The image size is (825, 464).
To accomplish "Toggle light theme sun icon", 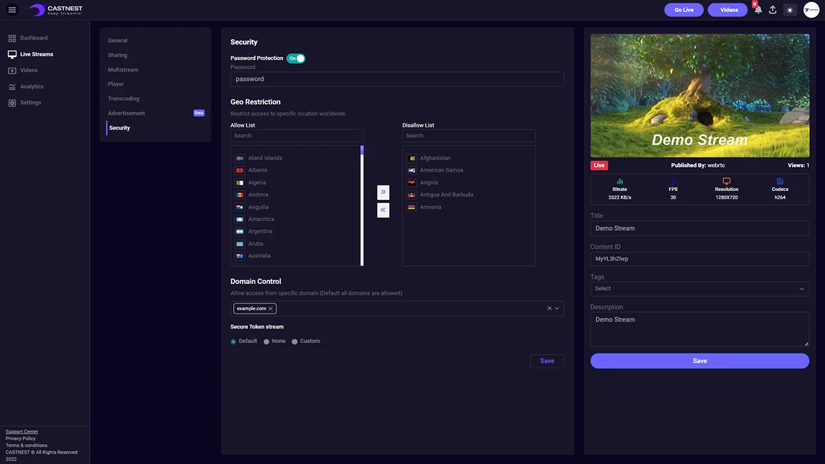I will 790,10.
